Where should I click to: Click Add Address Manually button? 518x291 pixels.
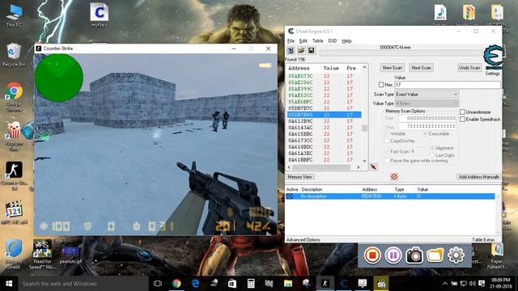tap(479, 177)
